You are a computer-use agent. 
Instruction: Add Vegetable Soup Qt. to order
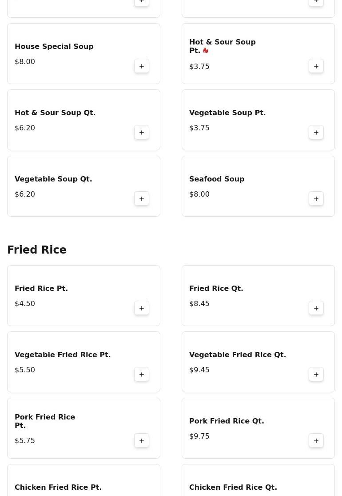[142, 199]
